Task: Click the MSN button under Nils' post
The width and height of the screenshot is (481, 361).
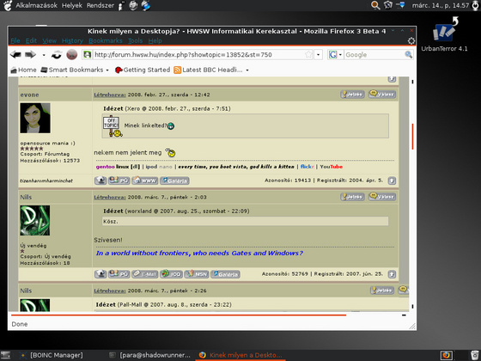Action: (197, 274)
